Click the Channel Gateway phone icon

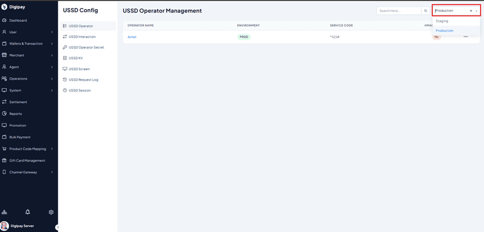(x=4, y=172)
